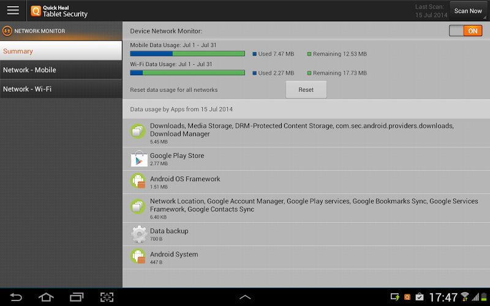Click the blue Used 2.27 MB legend swatch
The height and width of the screenshot is (306, 490).
click(254, 73)
